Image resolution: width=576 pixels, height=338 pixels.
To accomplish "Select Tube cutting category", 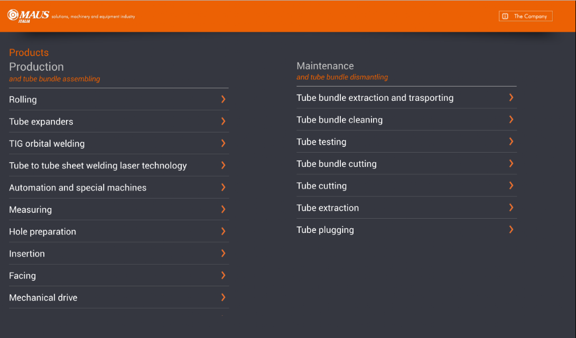I will pyautogui.click(x=406, y=186).
